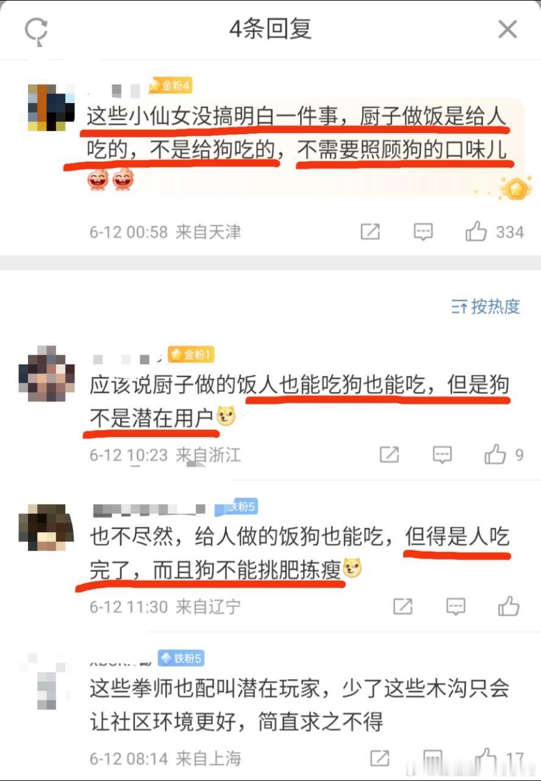Screen dimensions: 541x781
Task: Open the 按热度 sort dropdown
Action: click(x=486, y=306)
